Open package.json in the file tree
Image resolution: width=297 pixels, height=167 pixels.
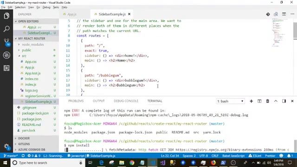pos(32,119)
